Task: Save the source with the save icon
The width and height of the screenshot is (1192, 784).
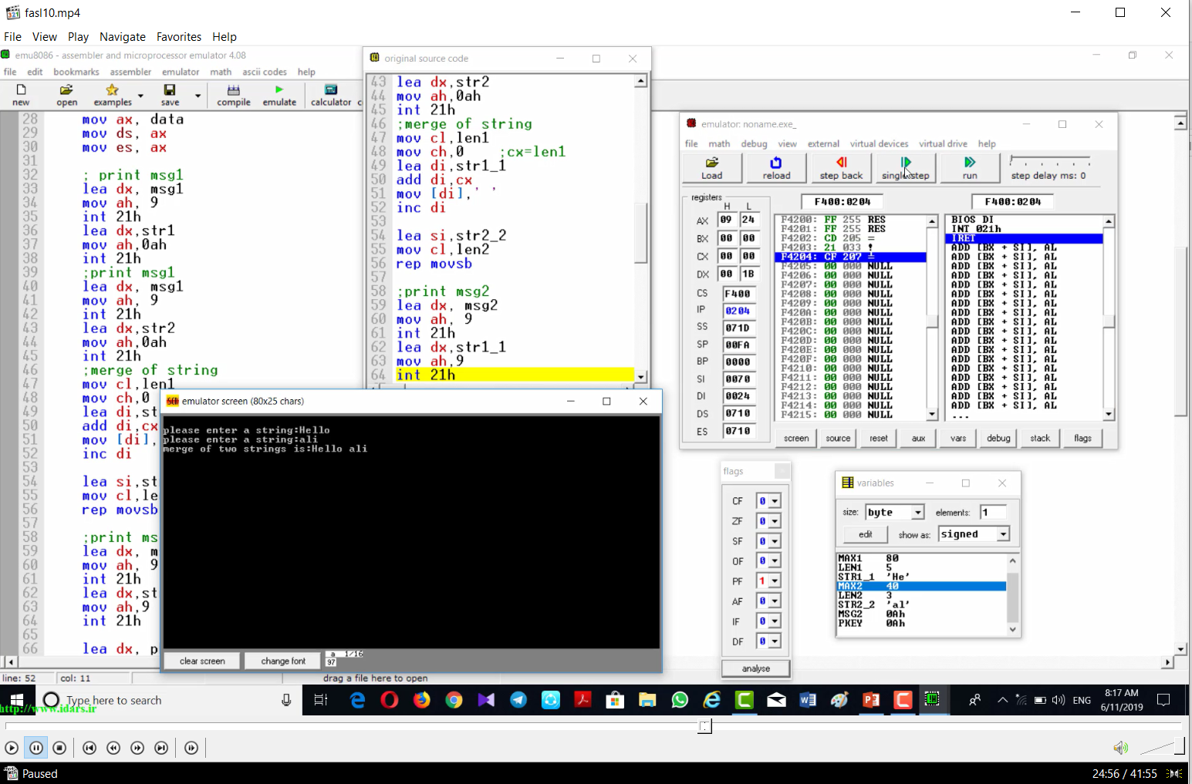Action: (170, 95)
